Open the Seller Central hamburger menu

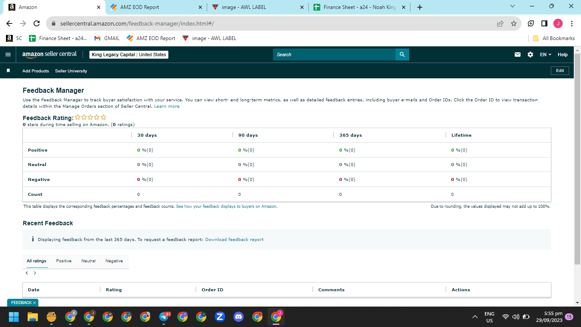click(8, 54)
